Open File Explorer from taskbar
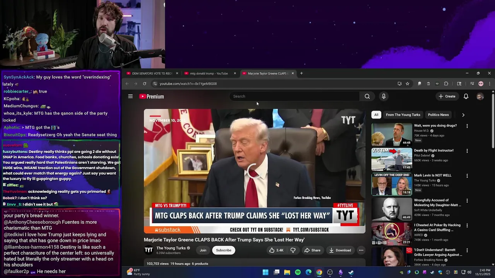 click(x=287, y=272)
